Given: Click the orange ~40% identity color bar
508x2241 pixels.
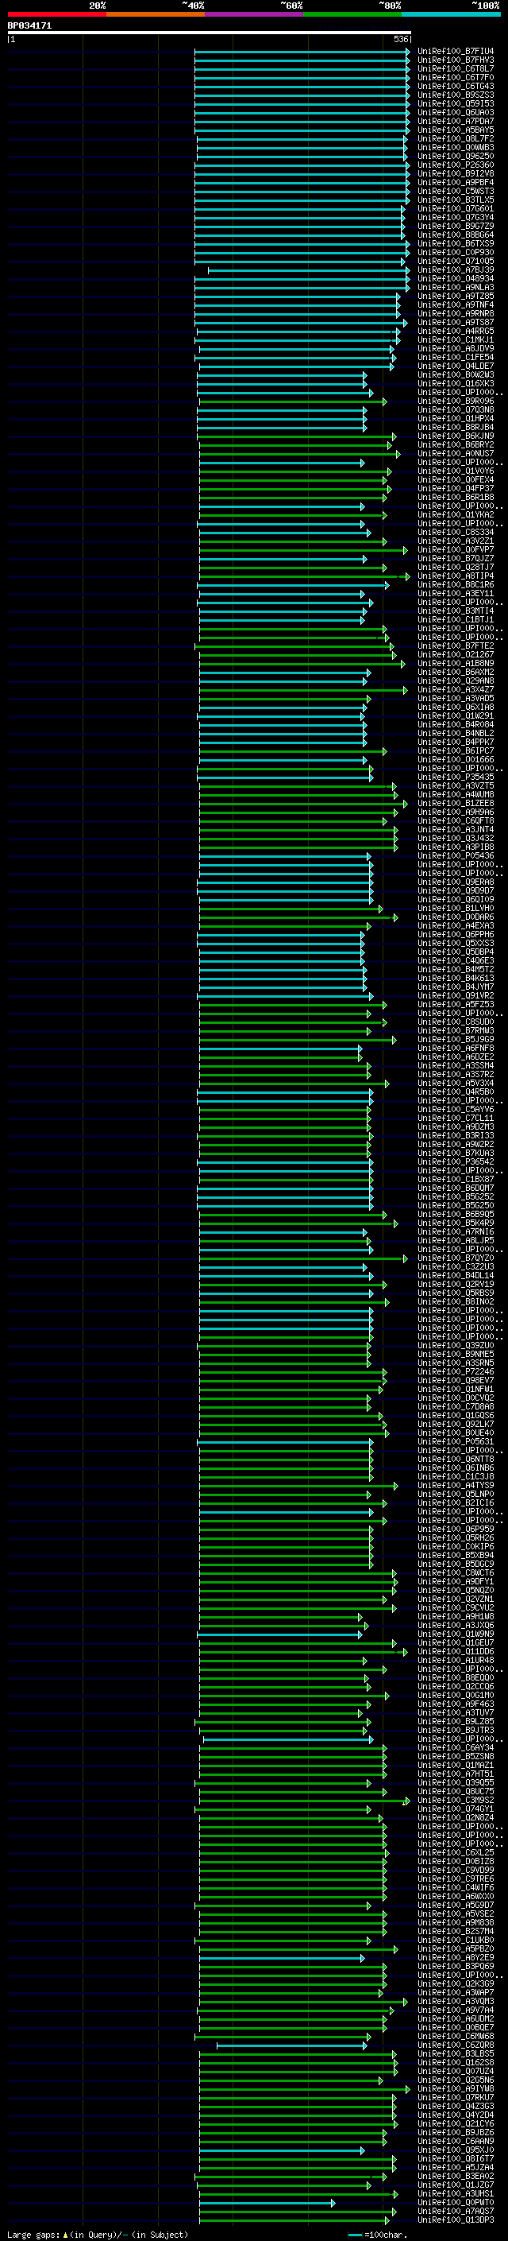Looking at the screenshot, I should [156, 14].
